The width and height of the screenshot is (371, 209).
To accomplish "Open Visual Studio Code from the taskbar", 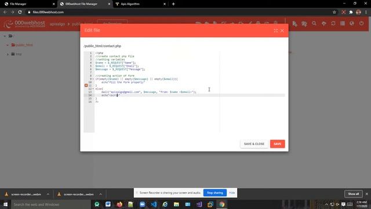I will click(154, 204).
